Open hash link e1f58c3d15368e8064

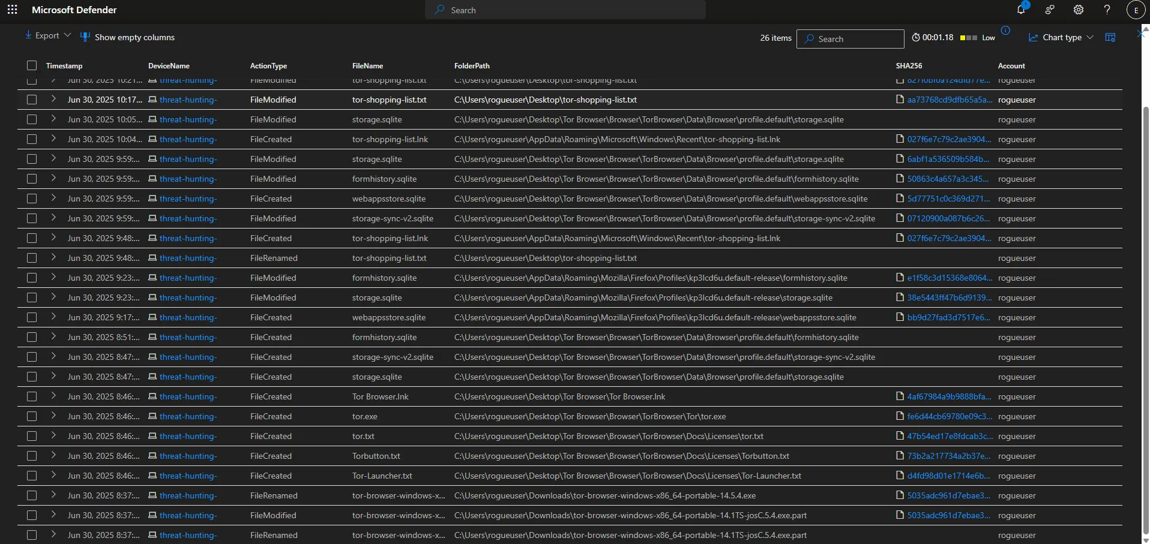(x=950, y=278)
